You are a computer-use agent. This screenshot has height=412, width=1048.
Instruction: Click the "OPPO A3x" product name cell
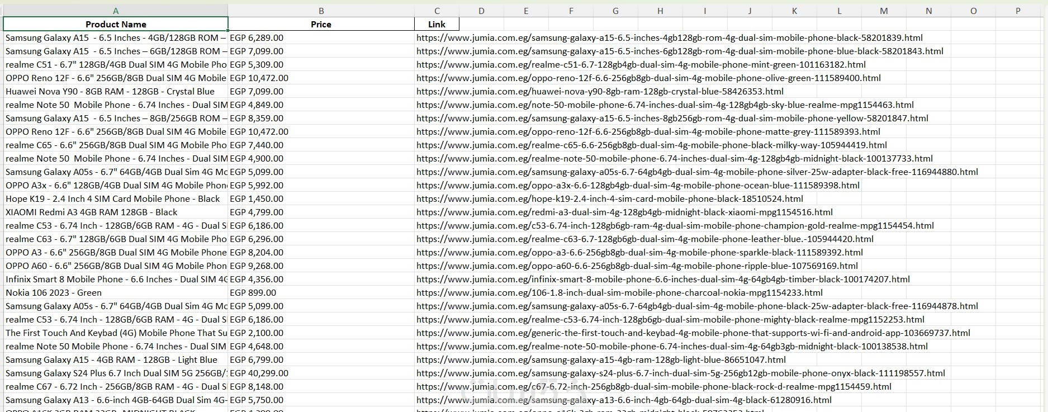[116, 185]
